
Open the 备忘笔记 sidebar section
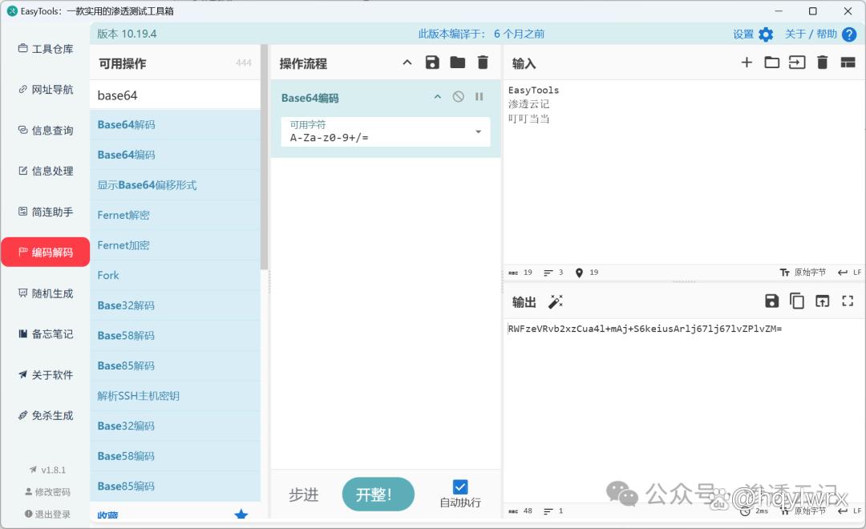pyautogui.click(x=45, y=333)
